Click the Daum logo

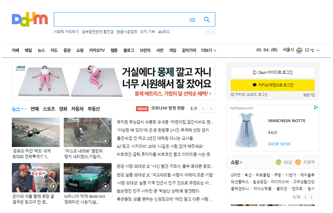pyautogui.click(x=30, y=19)
